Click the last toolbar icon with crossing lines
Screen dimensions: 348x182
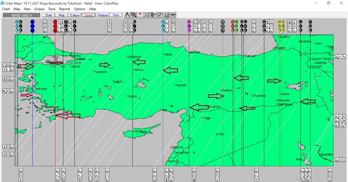coord(173,15)
